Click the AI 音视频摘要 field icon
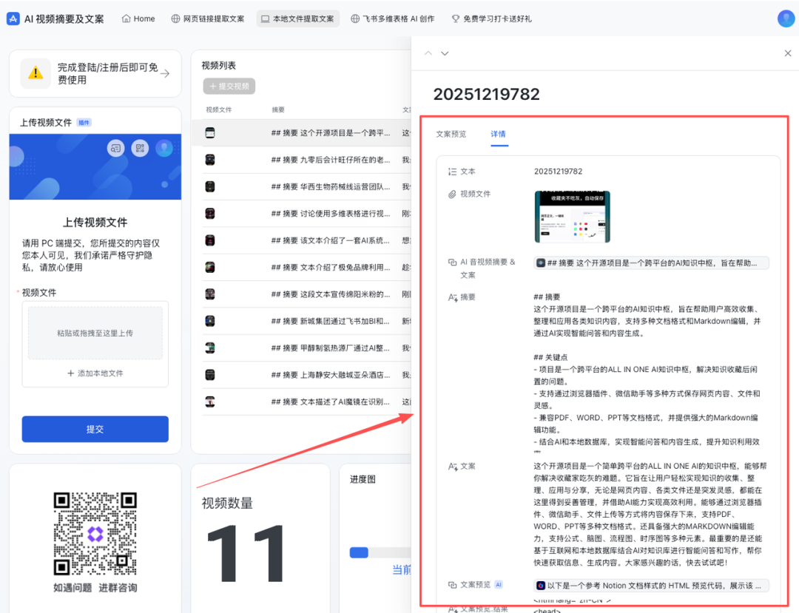 point(452,263)
